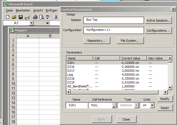The image size is (177, 125).
Task: Click the Select All corner of Mappe1
Action: click(13, 36)
